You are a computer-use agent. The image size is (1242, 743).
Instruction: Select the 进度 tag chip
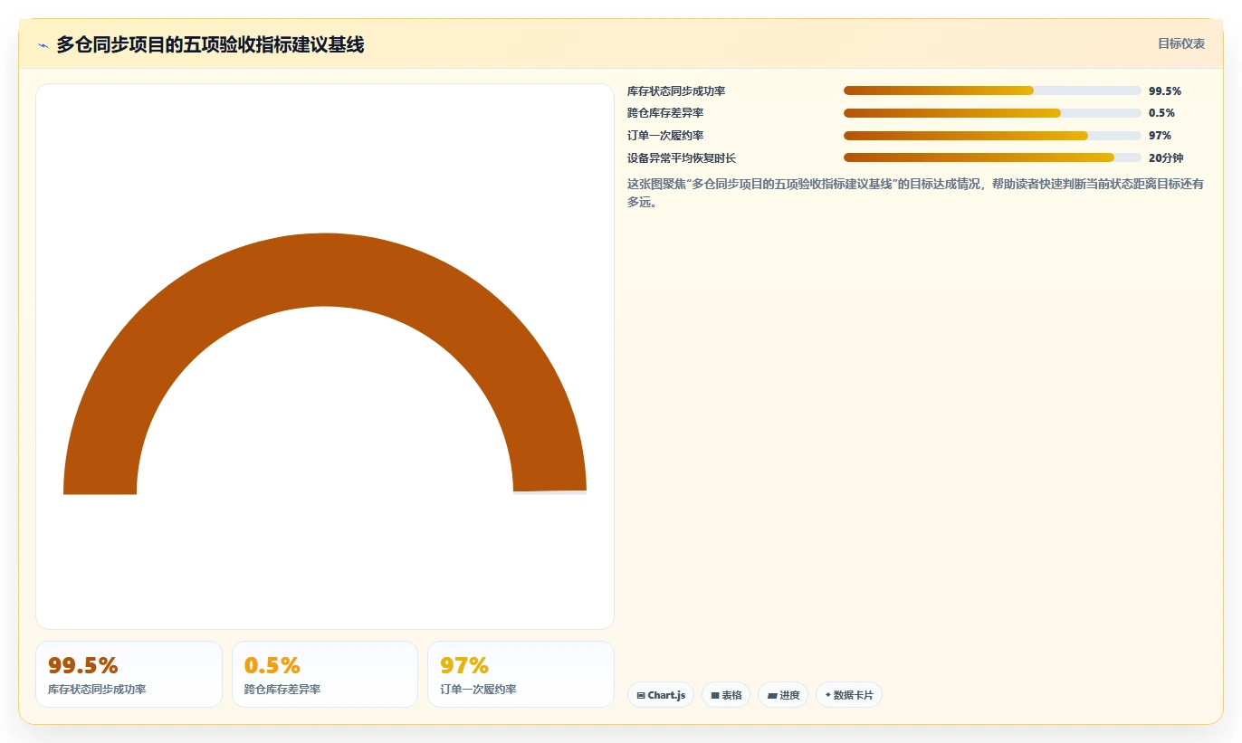click(784, 695)
